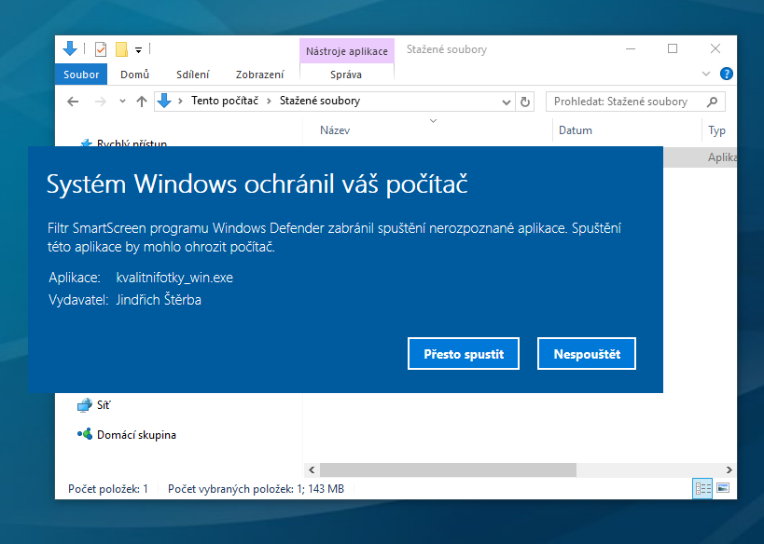Switch to large thumbnails view icon
764x544 pixels.
[723, 488]
